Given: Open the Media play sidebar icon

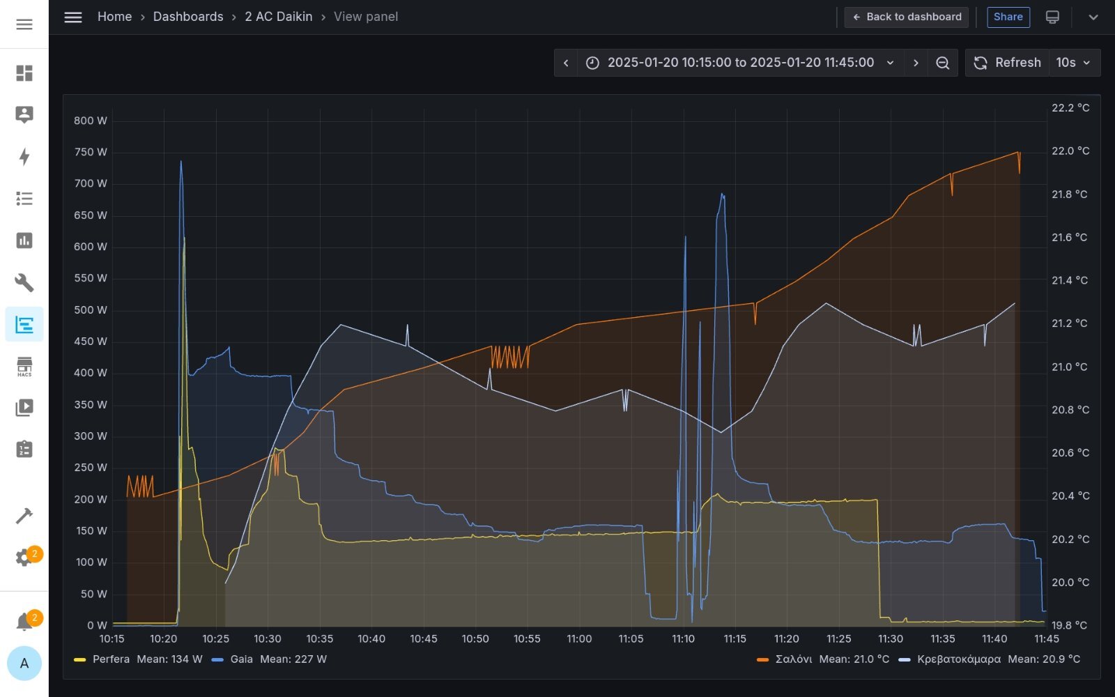Looking at the screenshot, I should pyautogui.click(x=24, y=408).
